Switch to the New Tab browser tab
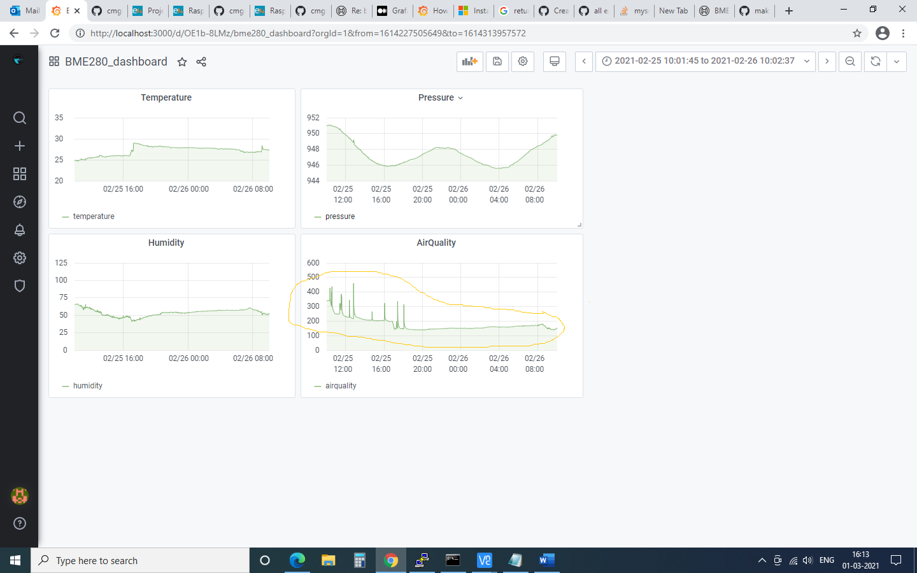Viewport: 917px width, 573px height. coord(674,10)
